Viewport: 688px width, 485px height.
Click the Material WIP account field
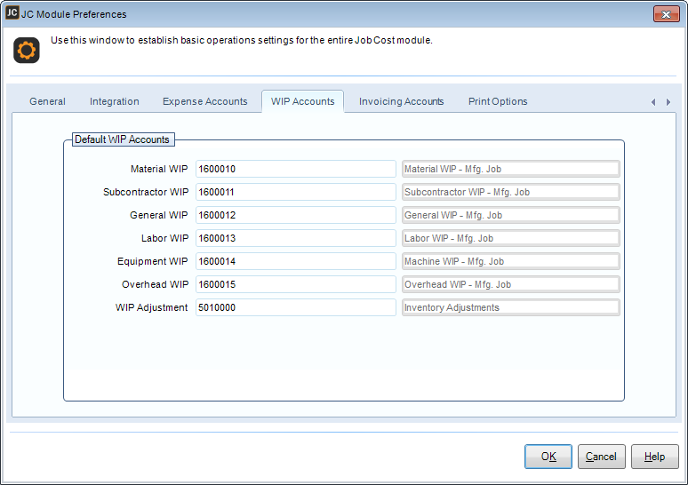pos(295,169)
